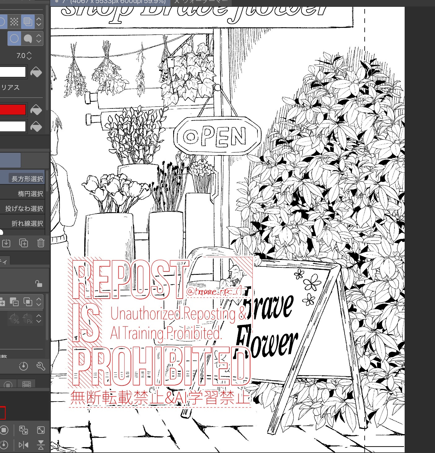Select the overlapping squares icon in the top row

coord(28,22)
